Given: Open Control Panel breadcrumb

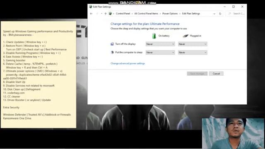Looking at the screenshot, I should click(123, 14).
